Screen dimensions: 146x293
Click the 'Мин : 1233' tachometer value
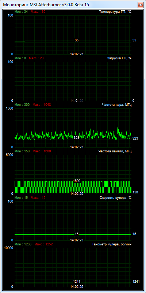click(23, 244)
